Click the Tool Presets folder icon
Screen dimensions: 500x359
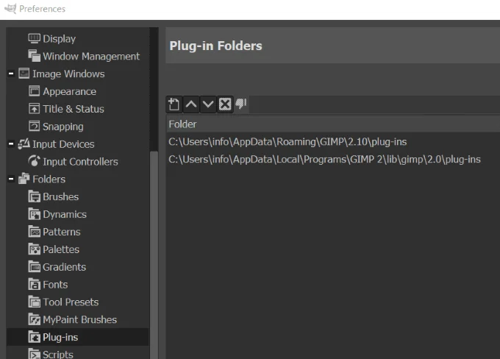pos(34,302)
